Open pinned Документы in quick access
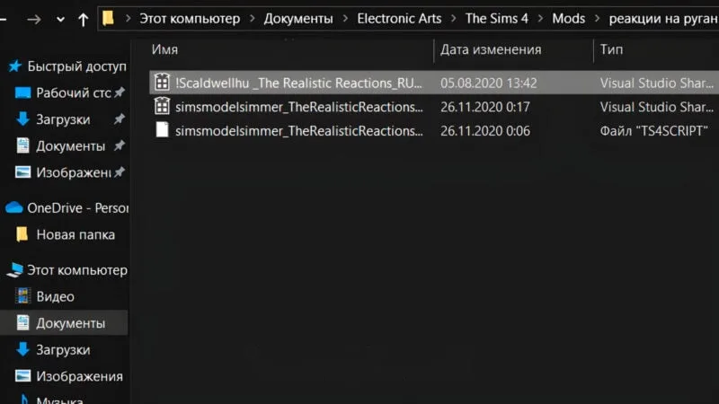The height and width of the screenshot is (404, 719). (x=71, y=146)
